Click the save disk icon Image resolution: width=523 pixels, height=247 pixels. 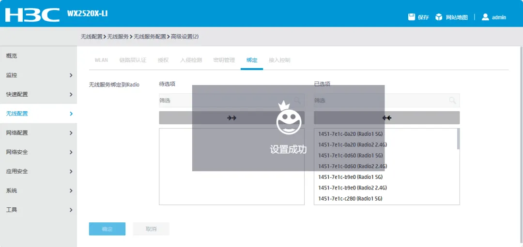pyautogui.click(x=412, y=17)
